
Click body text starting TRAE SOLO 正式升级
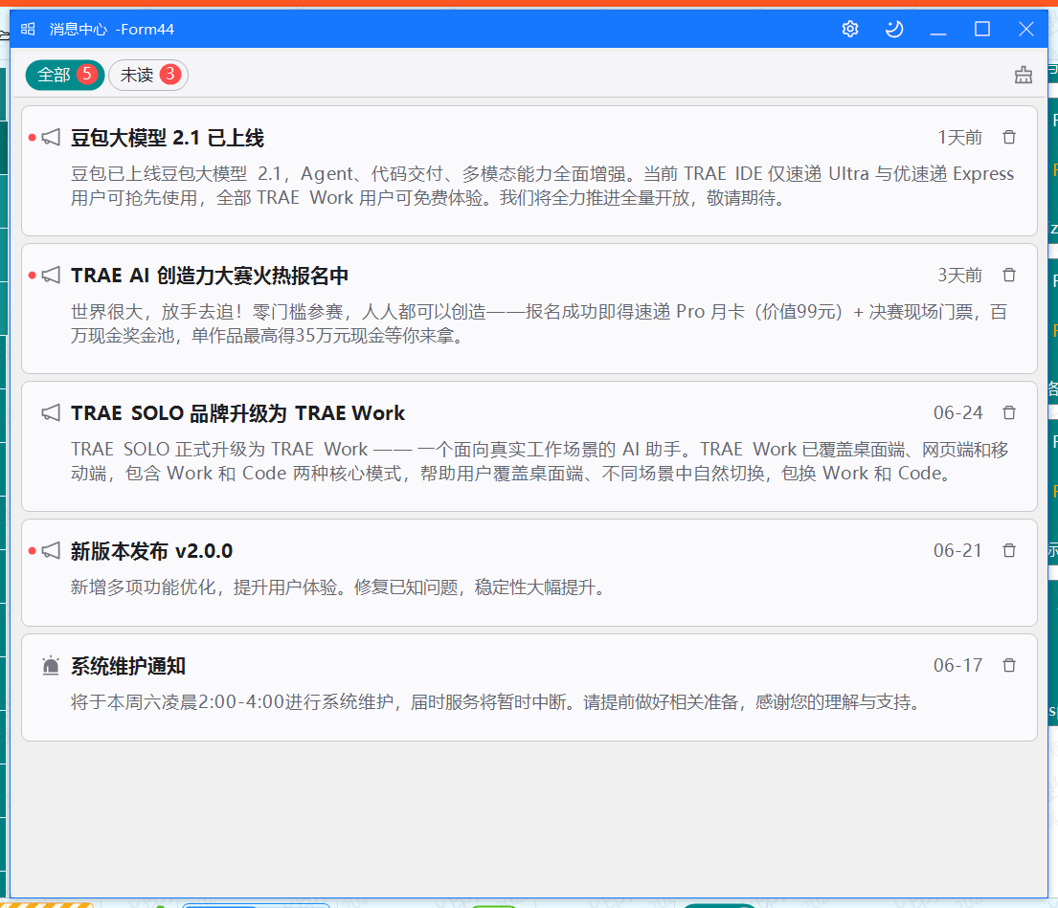[540, 461]
